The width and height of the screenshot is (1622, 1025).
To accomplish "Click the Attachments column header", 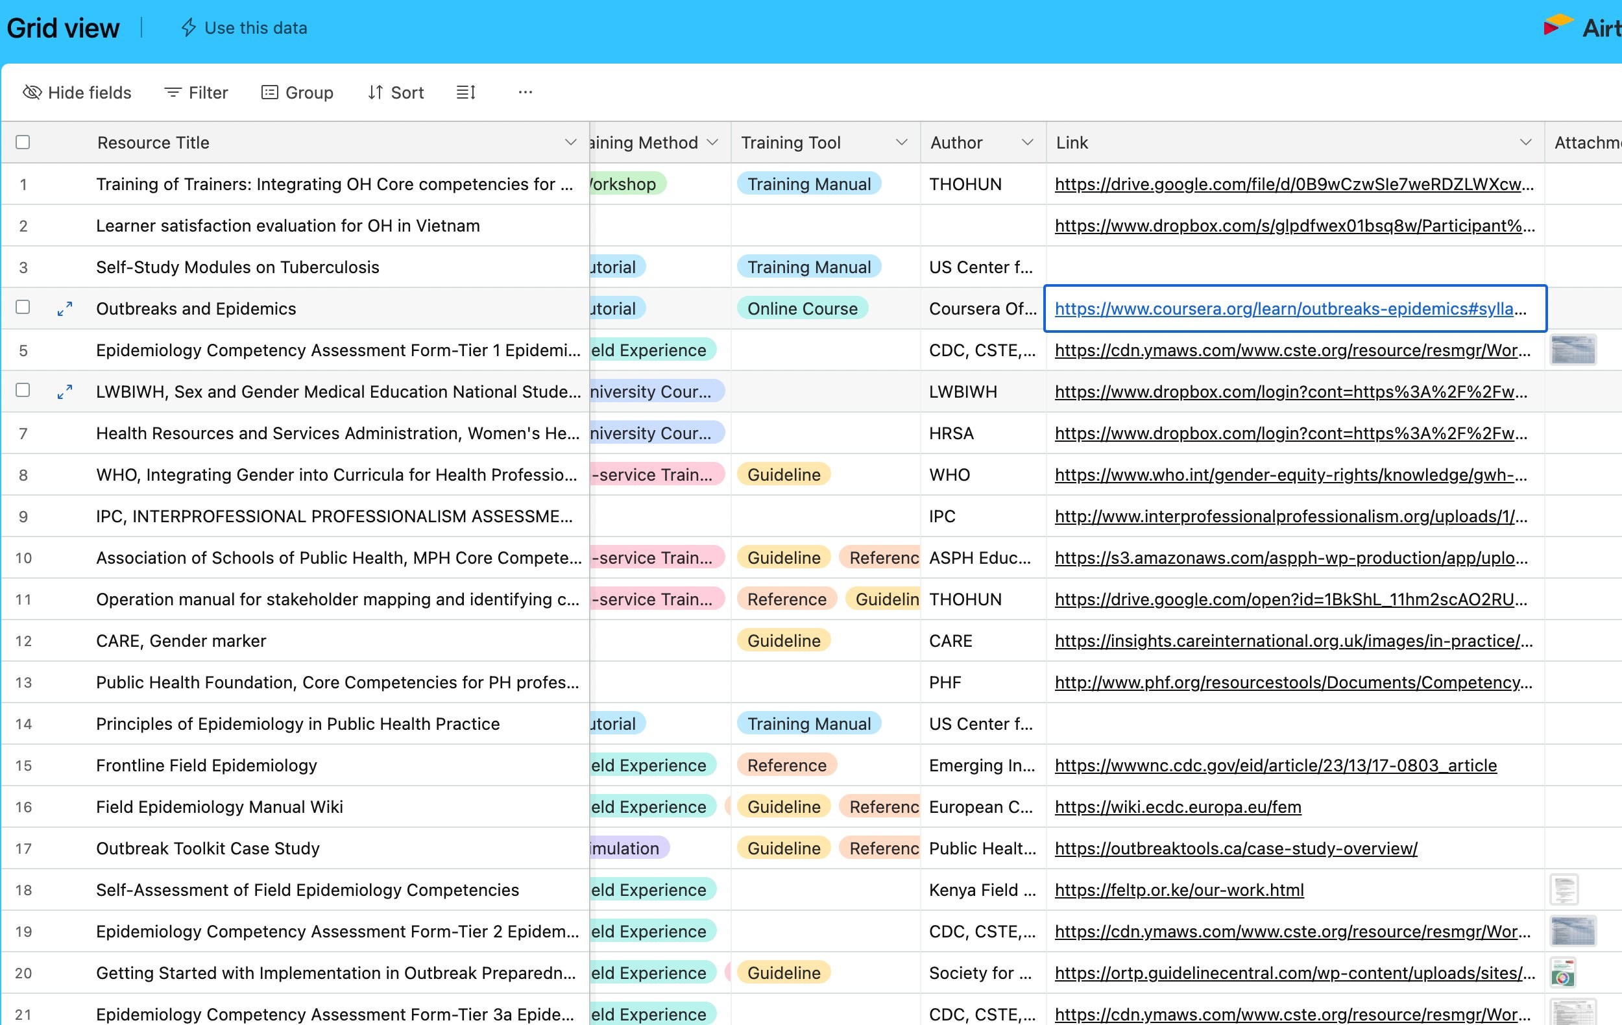I will tap(1584, 142).
